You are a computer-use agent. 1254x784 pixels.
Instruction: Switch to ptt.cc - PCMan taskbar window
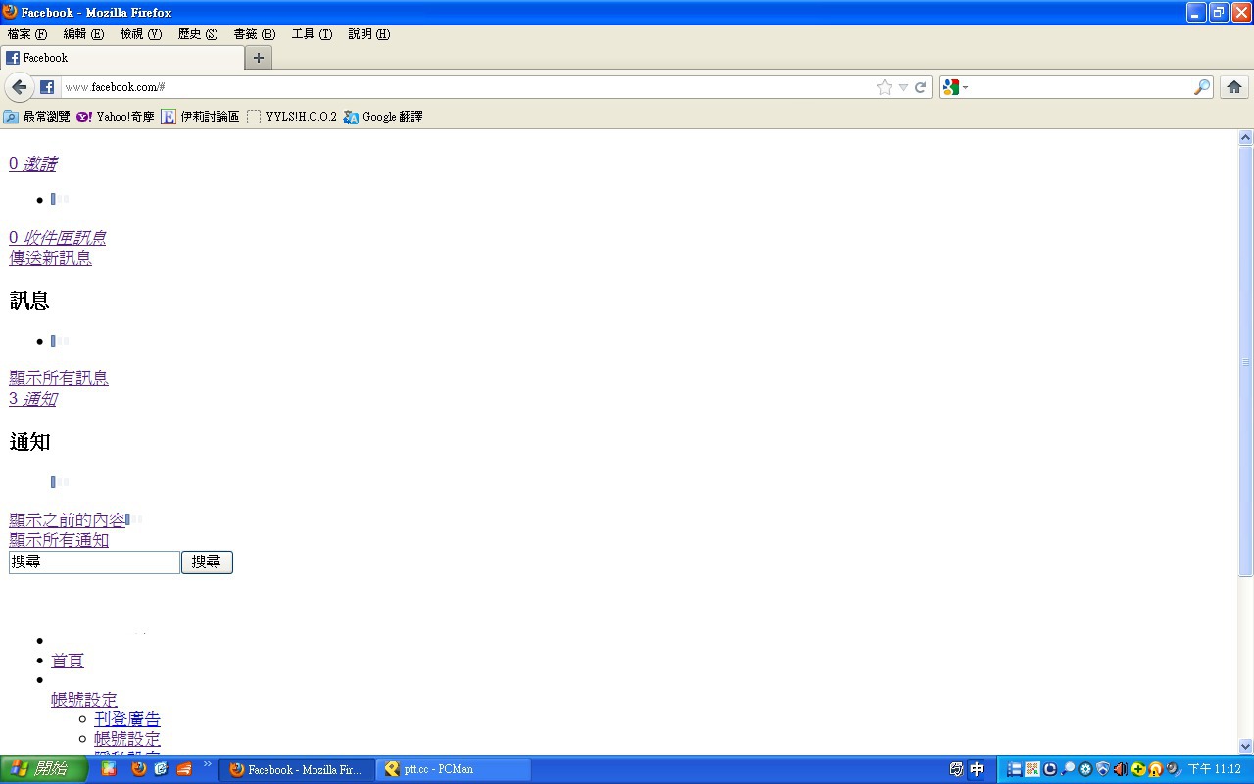point(454,769)
